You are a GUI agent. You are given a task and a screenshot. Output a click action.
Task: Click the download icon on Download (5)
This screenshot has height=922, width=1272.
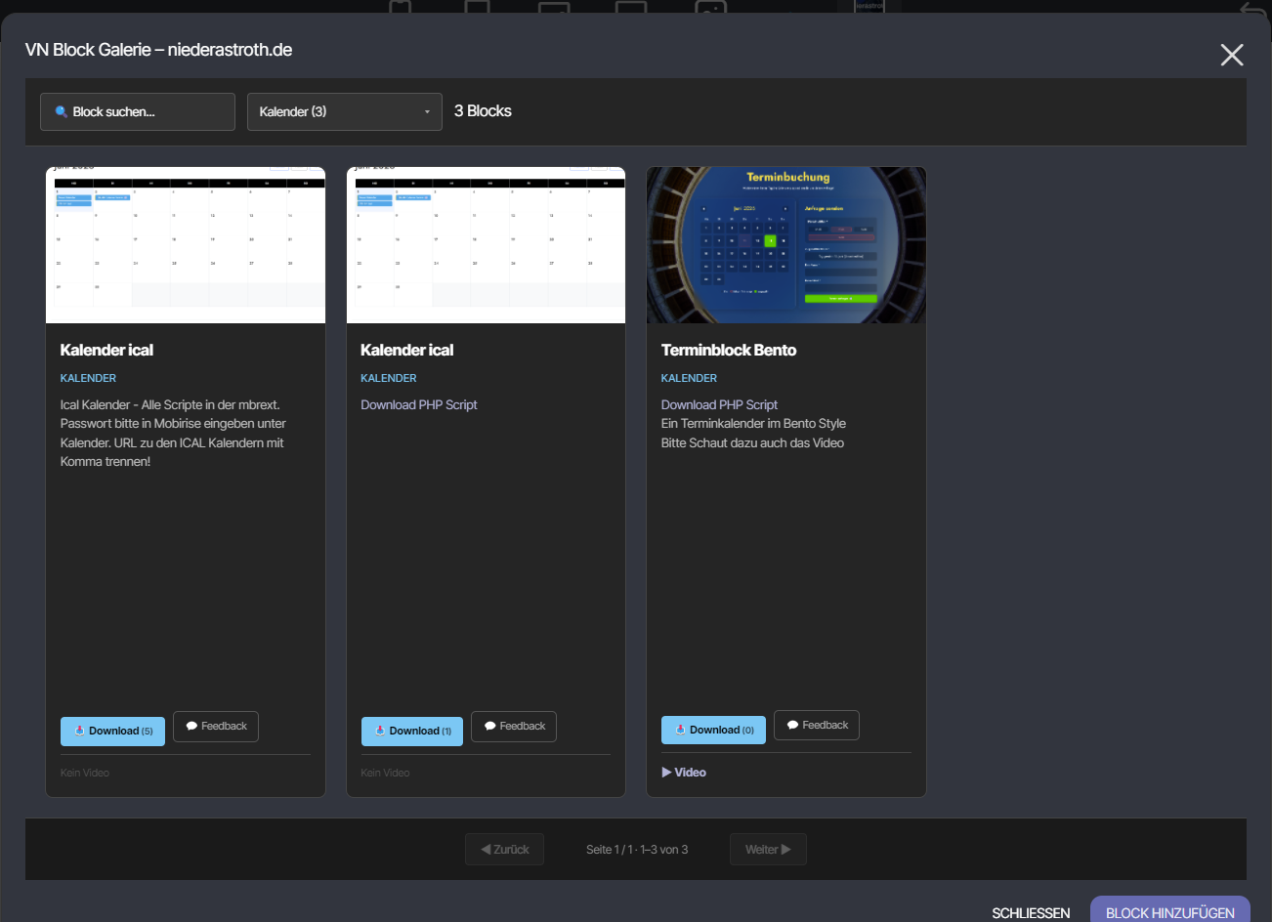(x=79, y=731)
